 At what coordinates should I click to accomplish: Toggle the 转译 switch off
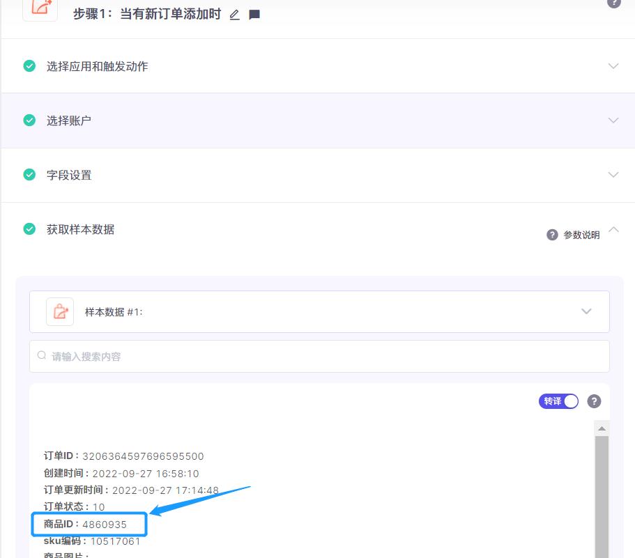pos(558,401)
